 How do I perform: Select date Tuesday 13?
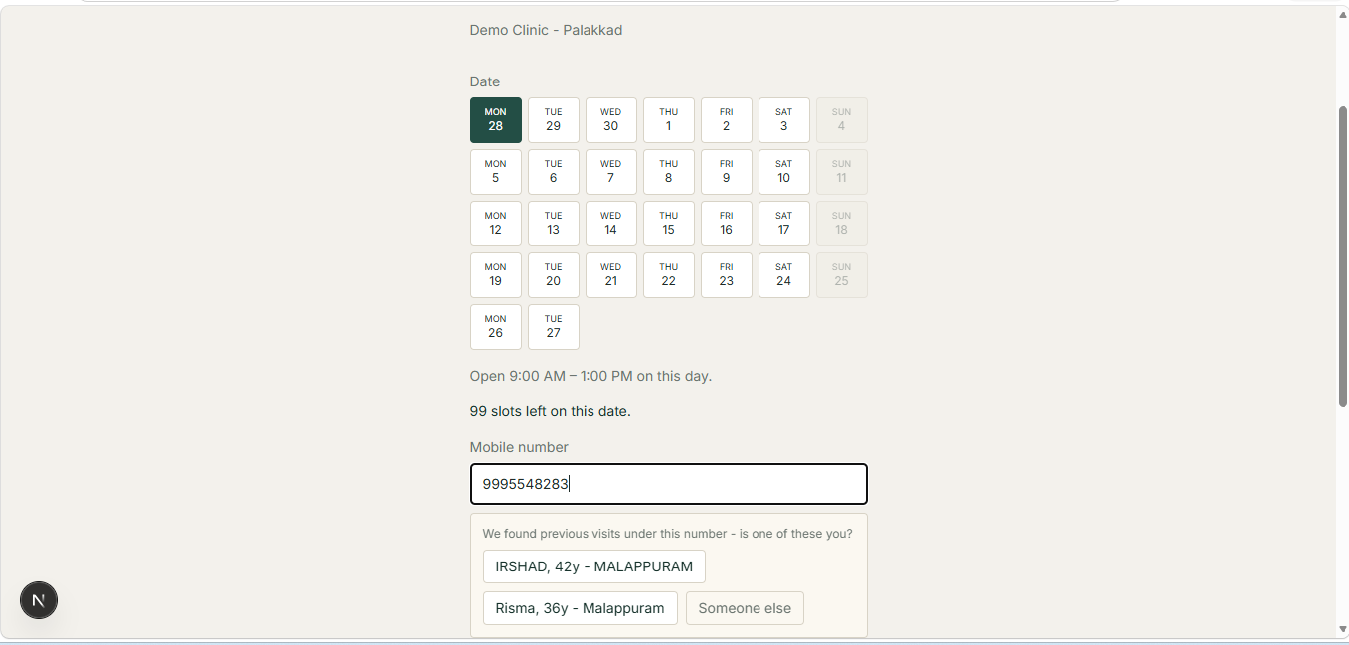point(554,224)
